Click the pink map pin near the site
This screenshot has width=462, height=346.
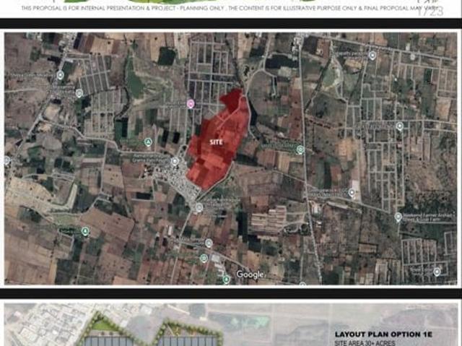tap(191, 103)
